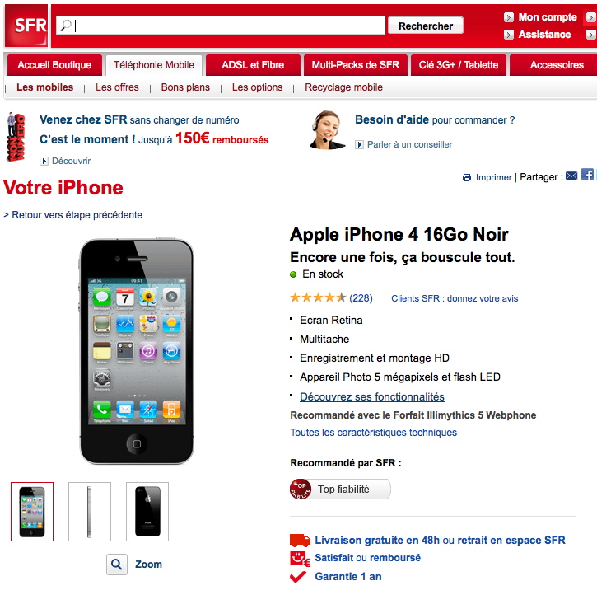Click the red delivery truck icon

point(300,540)
